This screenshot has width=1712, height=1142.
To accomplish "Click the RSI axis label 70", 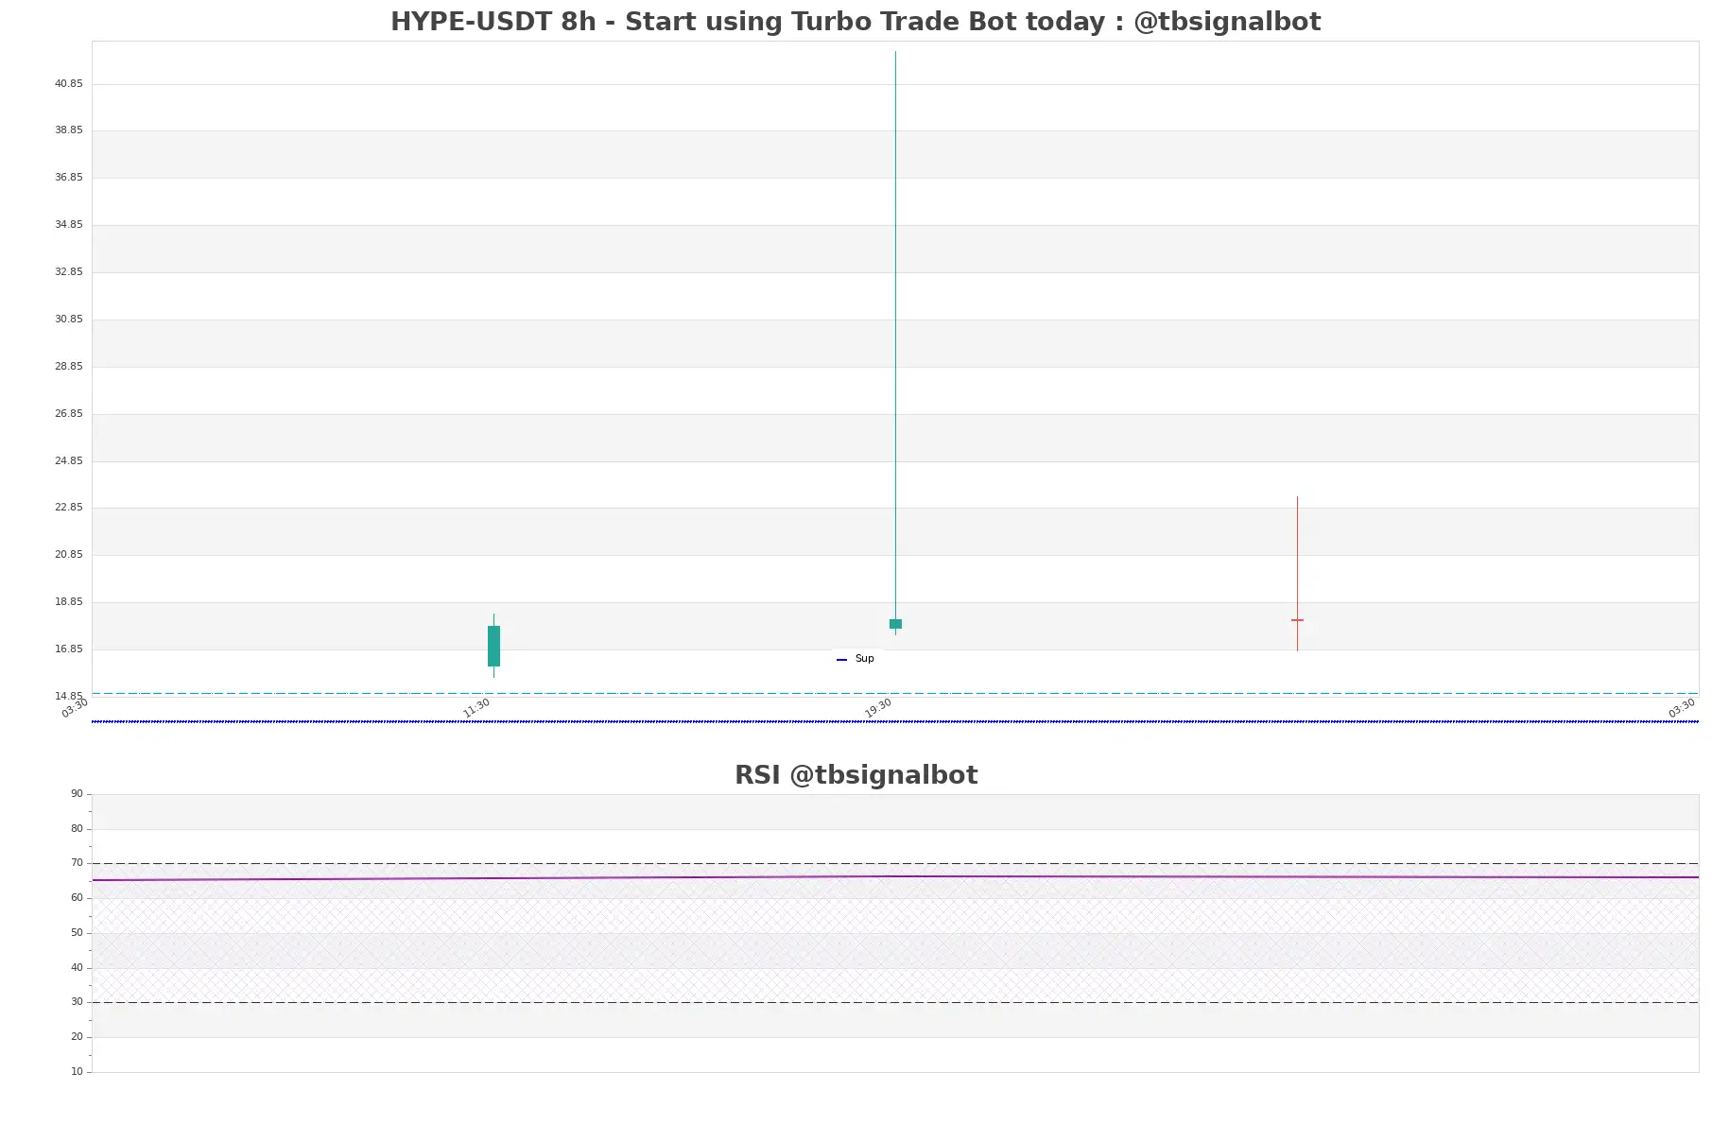I will pyautogui.click(x=77, y=863).
